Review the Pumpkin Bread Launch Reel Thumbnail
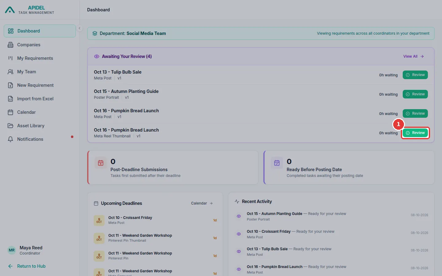Image resolution: width=442 pixels, height=276 pixels. 415,133
